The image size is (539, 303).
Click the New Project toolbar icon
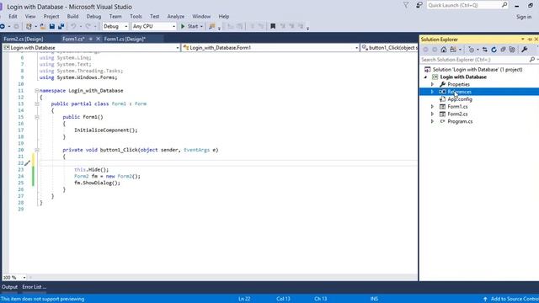pyautogui.click(x=29, y=26)
